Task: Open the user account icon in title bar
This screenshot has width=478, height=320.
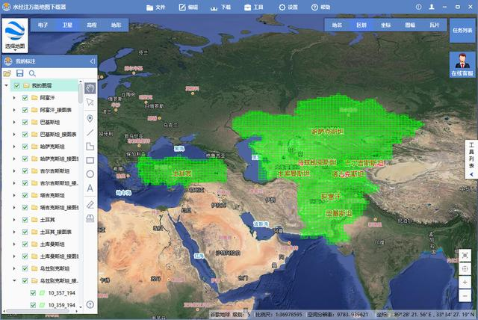Action: coord(432,7)
